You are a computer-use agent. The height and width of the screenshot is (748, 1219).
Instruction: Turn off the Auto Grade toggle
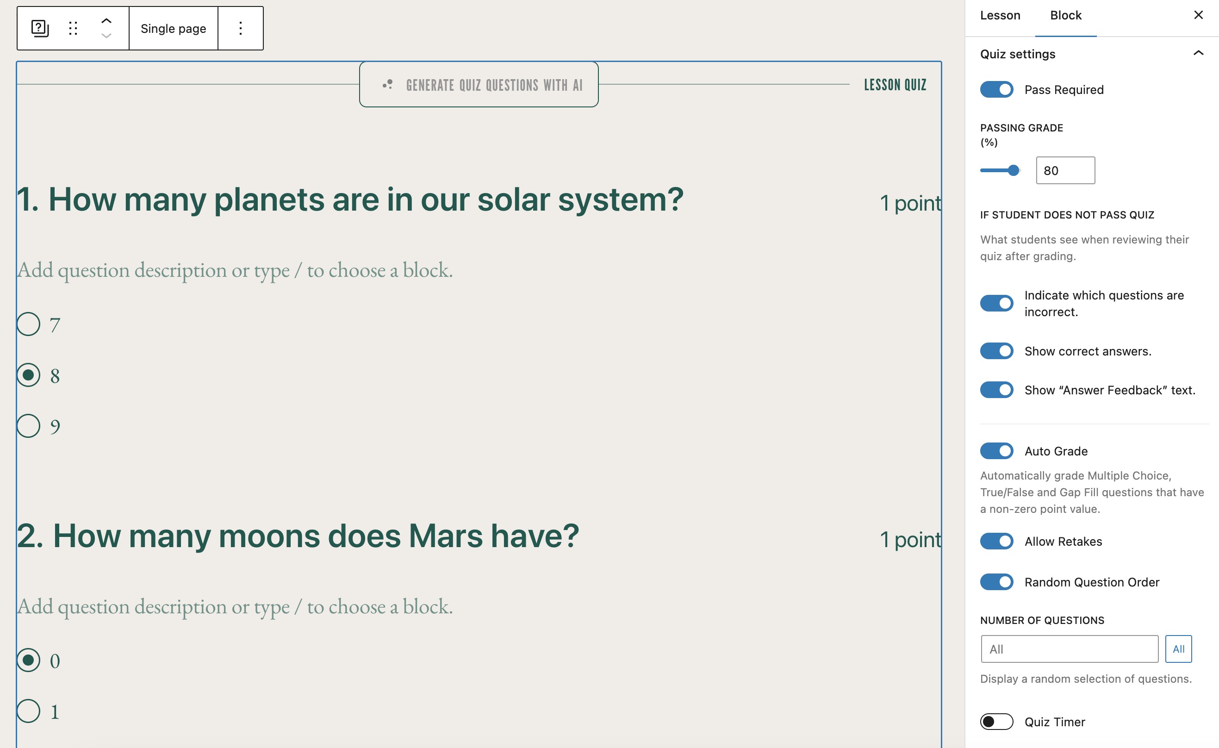point(996,451)
